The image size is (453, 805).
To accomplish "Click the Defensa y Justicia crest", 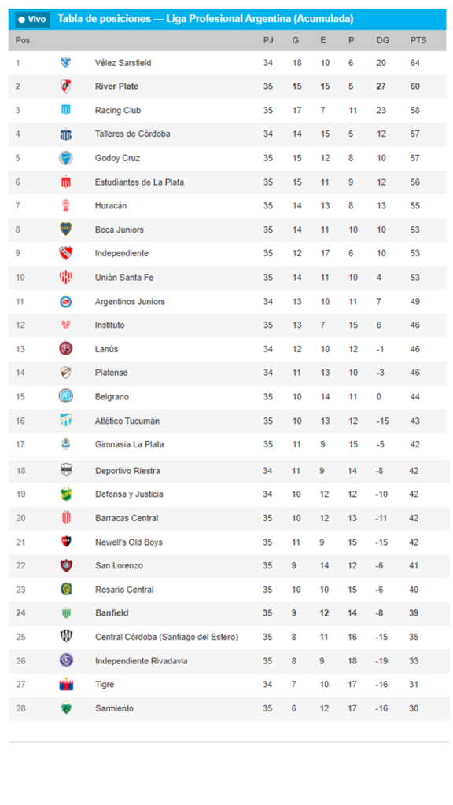I will point(66,494).
